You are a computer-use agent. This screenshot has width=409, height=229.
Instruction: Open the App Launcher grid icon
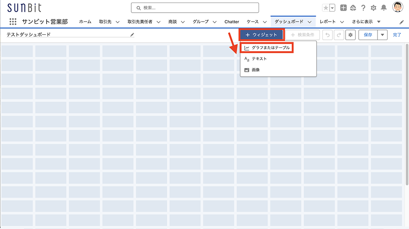tap(13, 22)
